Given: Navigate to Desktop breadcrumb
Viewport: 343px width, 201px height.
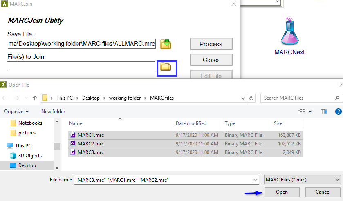Looking at the screenshot, I should point(91,98).
